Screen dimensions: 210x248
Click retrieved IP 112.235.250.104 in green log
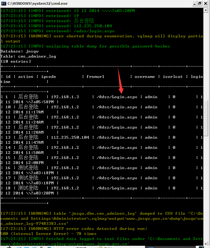[x=93, y=26]
